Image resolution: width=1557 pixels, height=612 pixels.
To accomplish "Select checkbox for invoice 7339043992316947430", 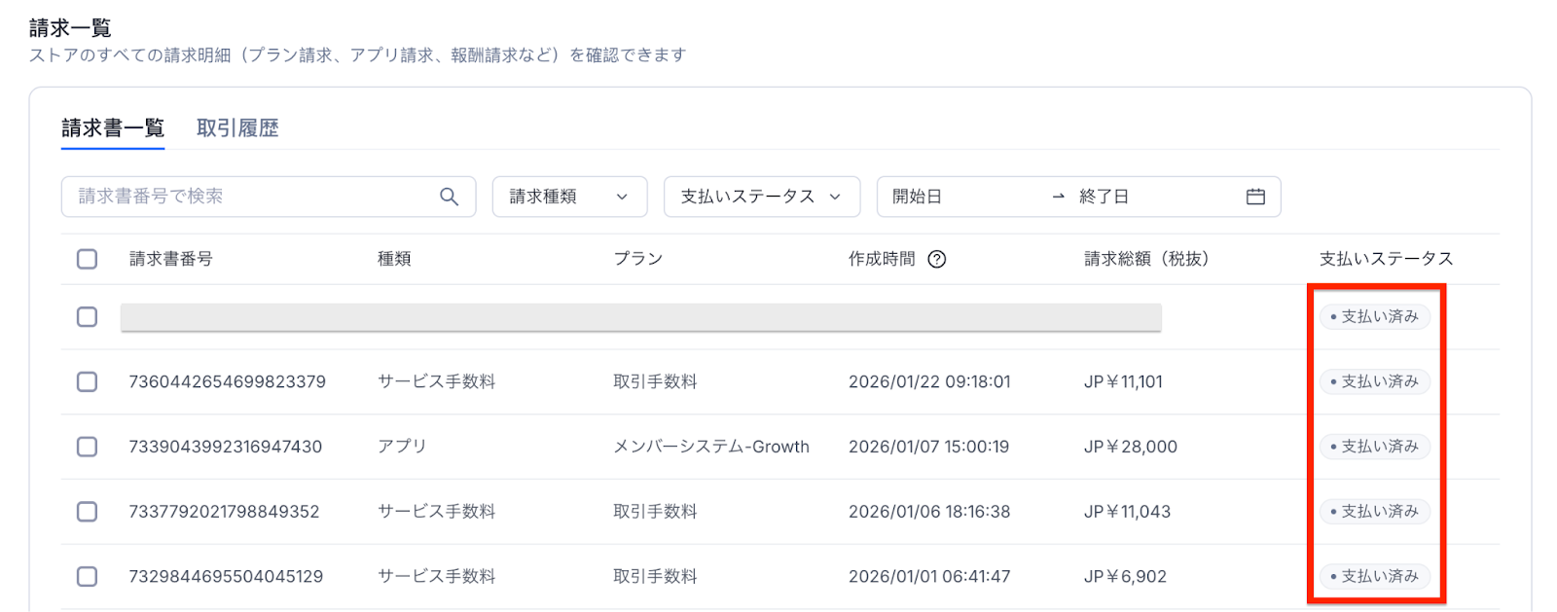I will 88,447.
